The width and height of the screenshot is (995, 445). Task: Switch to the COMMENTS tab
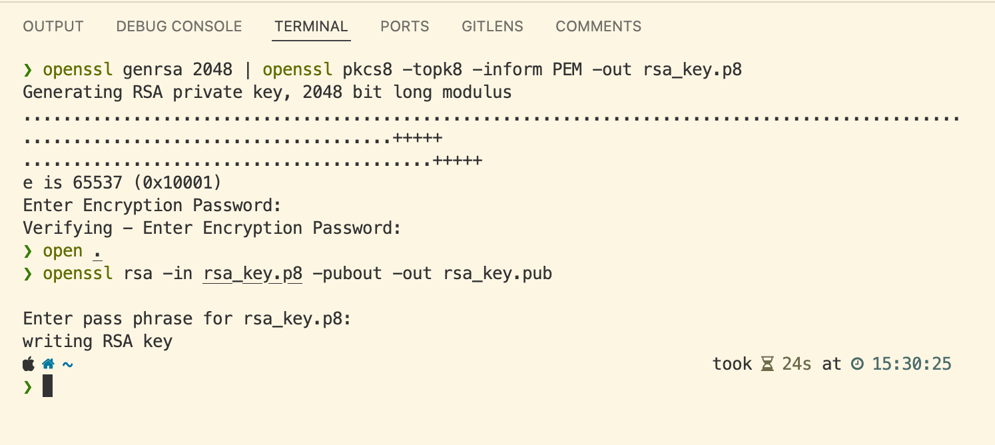(599, 27)
